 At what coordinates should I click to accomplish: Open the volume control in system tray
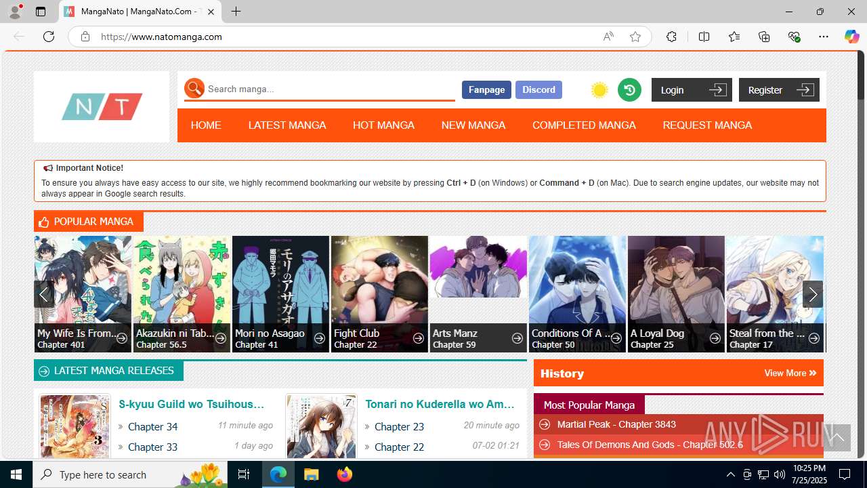(779, 474)
